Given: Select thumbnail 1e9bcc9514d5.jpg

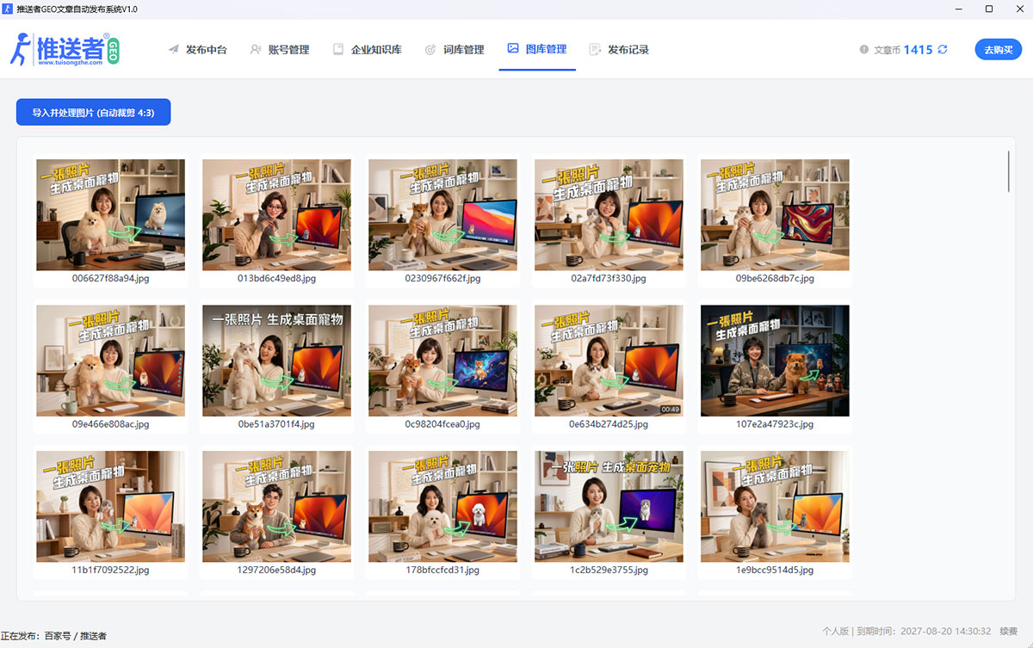Looking at the screenshot, I should point(775,507).
